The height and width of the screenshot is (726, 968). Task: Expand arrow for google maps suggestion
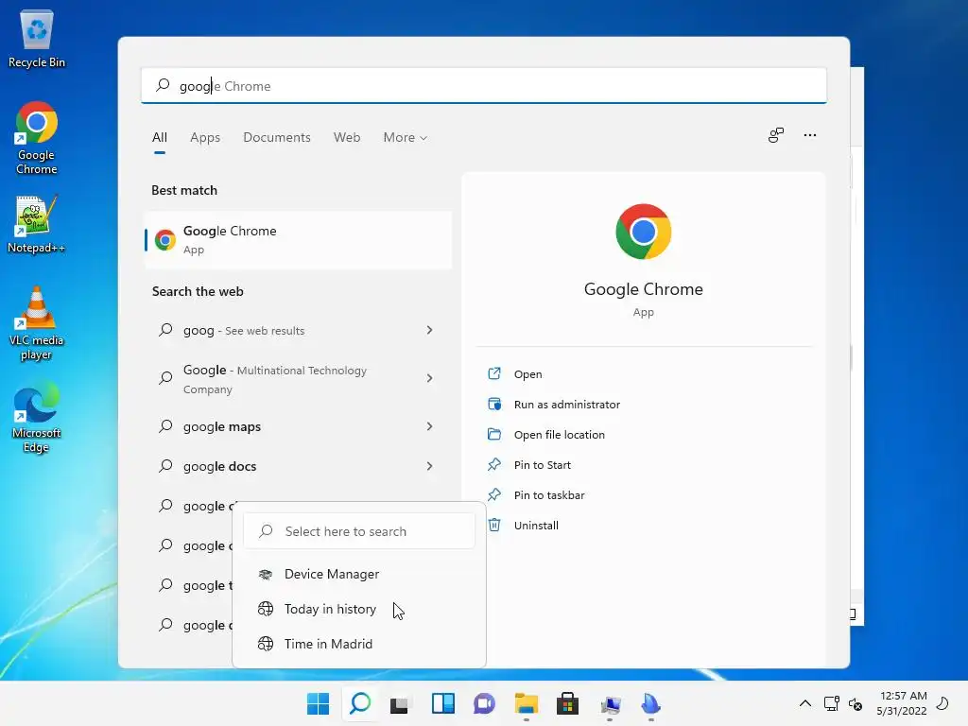(x=430, y=426)
